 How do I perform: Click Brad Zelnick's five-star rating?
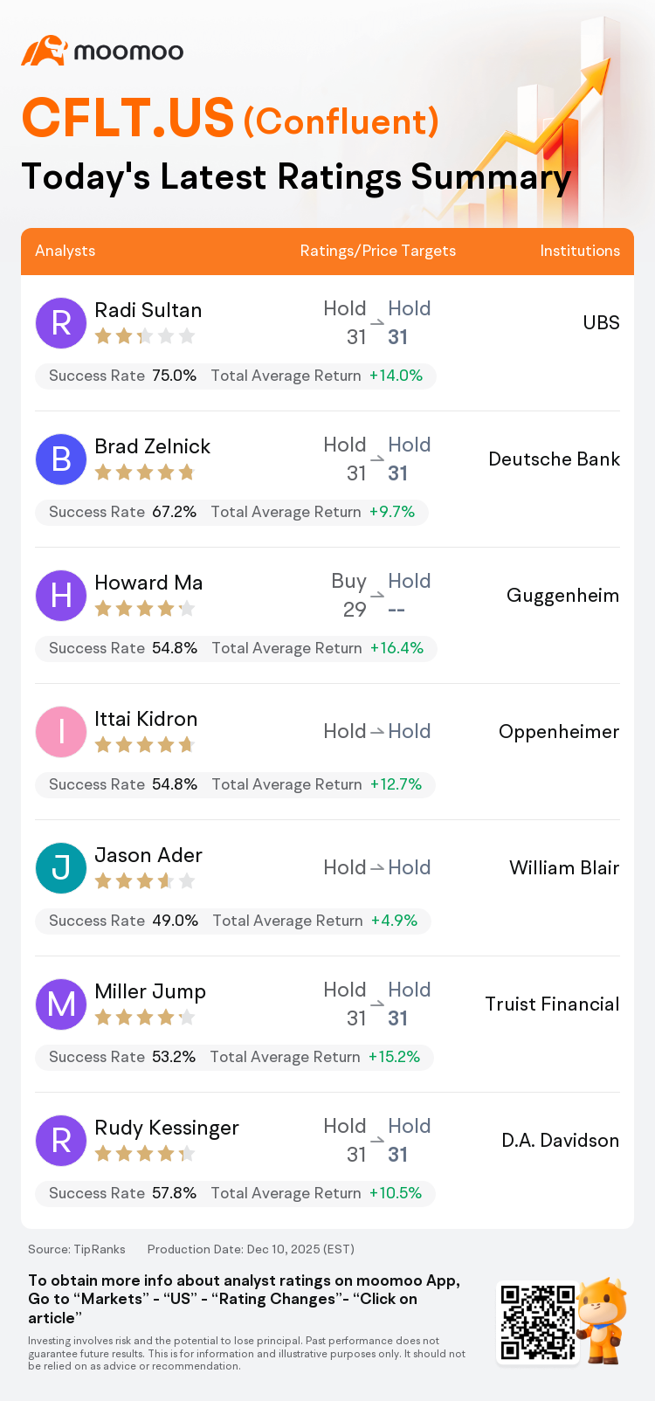click(x=144, y=473)
